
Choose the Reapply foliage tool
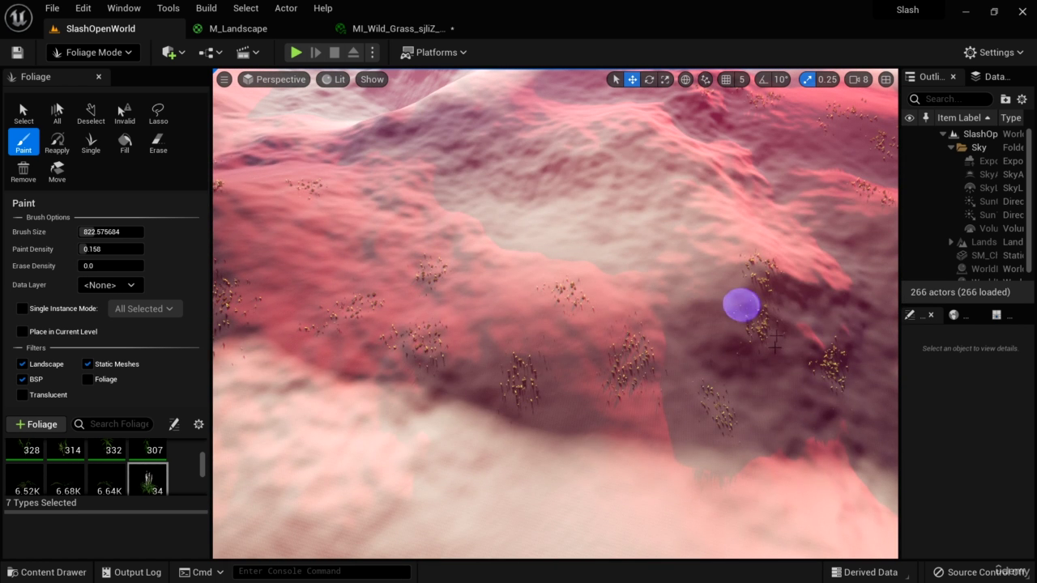57,143
